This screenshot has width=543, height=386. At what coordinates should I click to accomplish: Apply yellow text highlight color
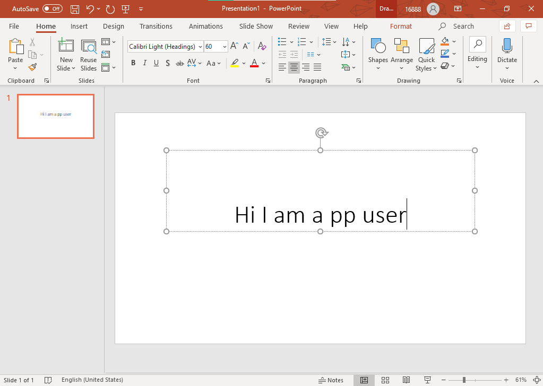(x=235, y=63)
